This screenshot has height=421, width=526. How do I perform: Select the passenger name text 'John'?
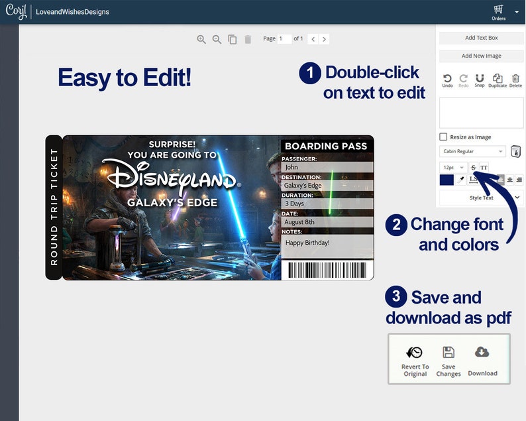point(291,167)
